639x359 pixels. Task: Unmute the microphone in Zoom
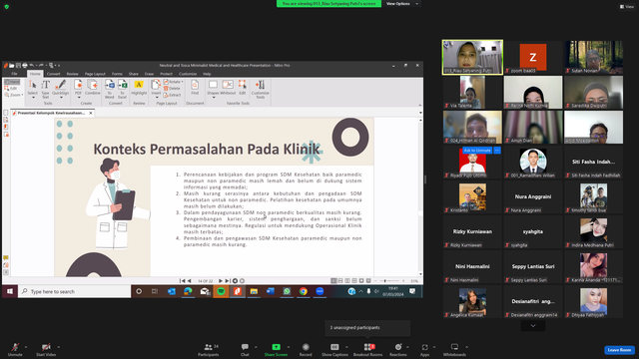[x=15, y=350]
